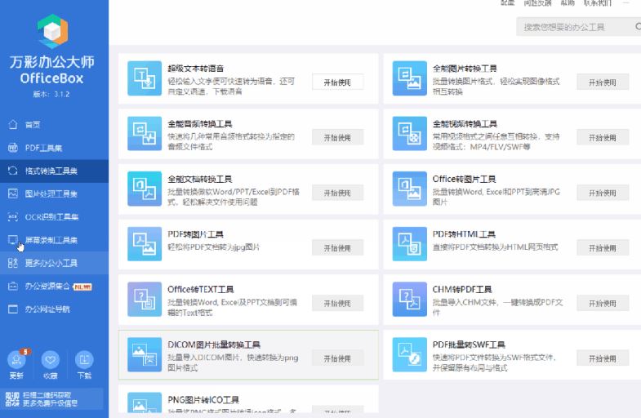This screenshot has height=418, width=641.
Task: Open 收藏 (favorites) heart icon
Action: 51,360
